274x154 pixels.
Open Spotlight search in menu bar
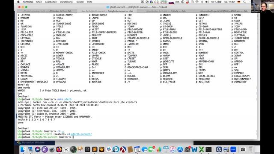[x=244, y=2]
